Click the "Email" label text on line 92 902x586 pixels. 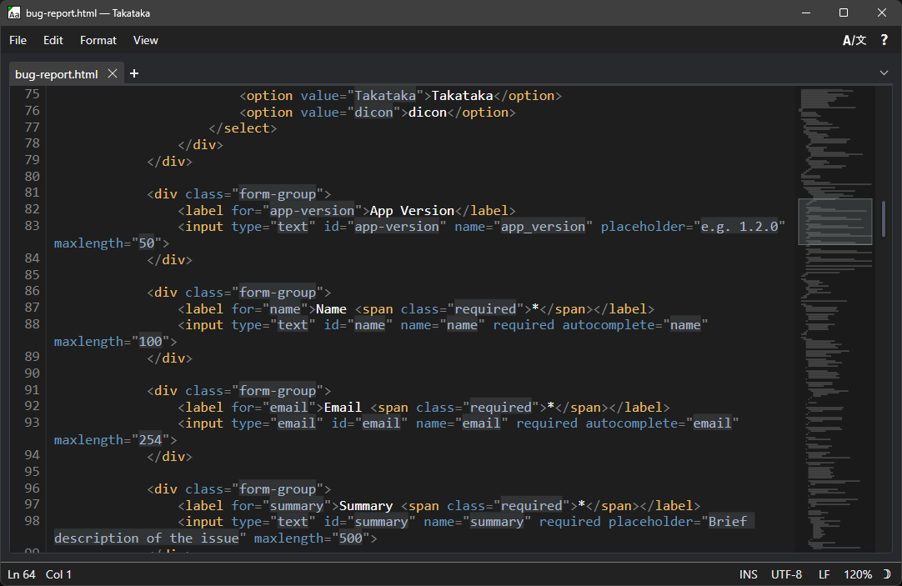coord(343,407)
